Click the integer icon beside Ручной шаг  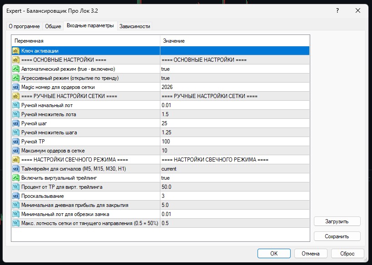click(15, 123)
